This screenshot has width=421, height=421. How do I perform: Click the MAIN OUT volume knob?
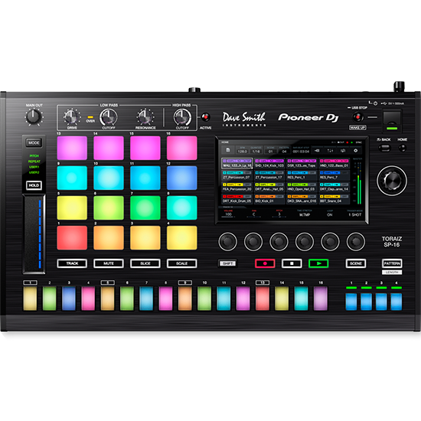pyautogui.click(x=34, y=117)
